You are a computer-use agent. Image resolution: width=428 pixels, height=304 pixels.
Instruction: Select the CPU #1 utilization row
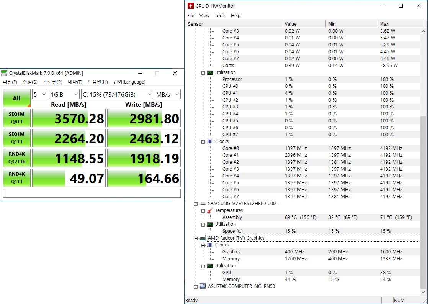tap(320, 93)
